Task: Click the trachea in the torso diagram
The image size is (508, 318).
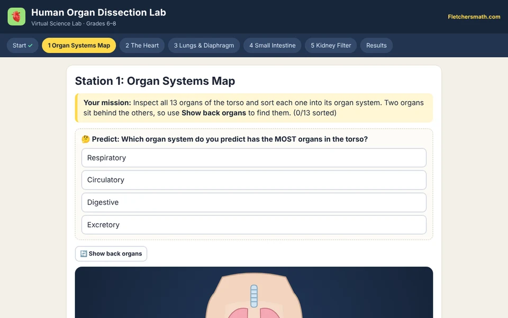Action: coord(254,296)
